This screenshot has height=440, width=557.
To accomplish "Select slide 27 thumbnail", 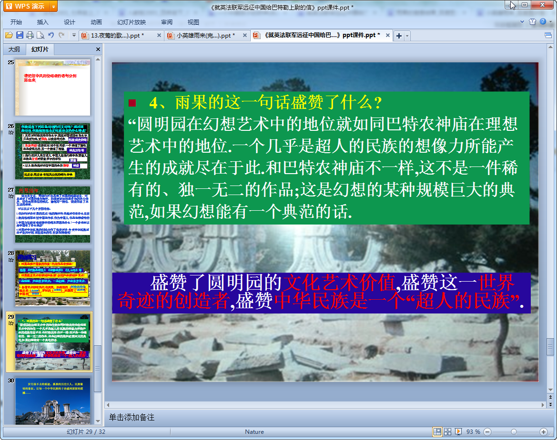I will (52, 215).
